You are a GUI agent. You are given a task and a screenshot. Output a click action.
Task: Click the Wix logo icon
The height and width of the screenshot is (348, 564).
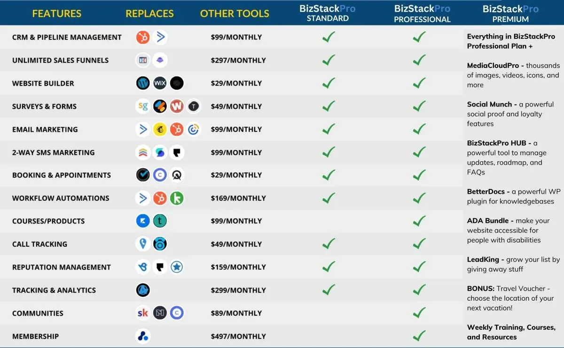coord(160,83)
